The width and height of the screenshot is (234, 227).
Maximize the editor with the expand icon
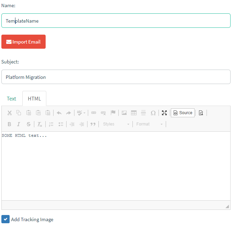(164, 113)
